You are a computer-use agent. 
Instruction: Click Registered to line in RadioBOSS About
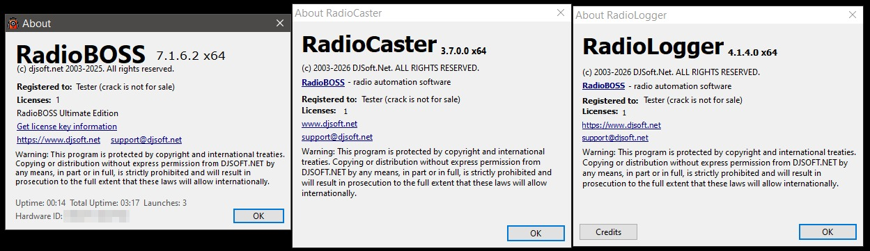point(95,87)
